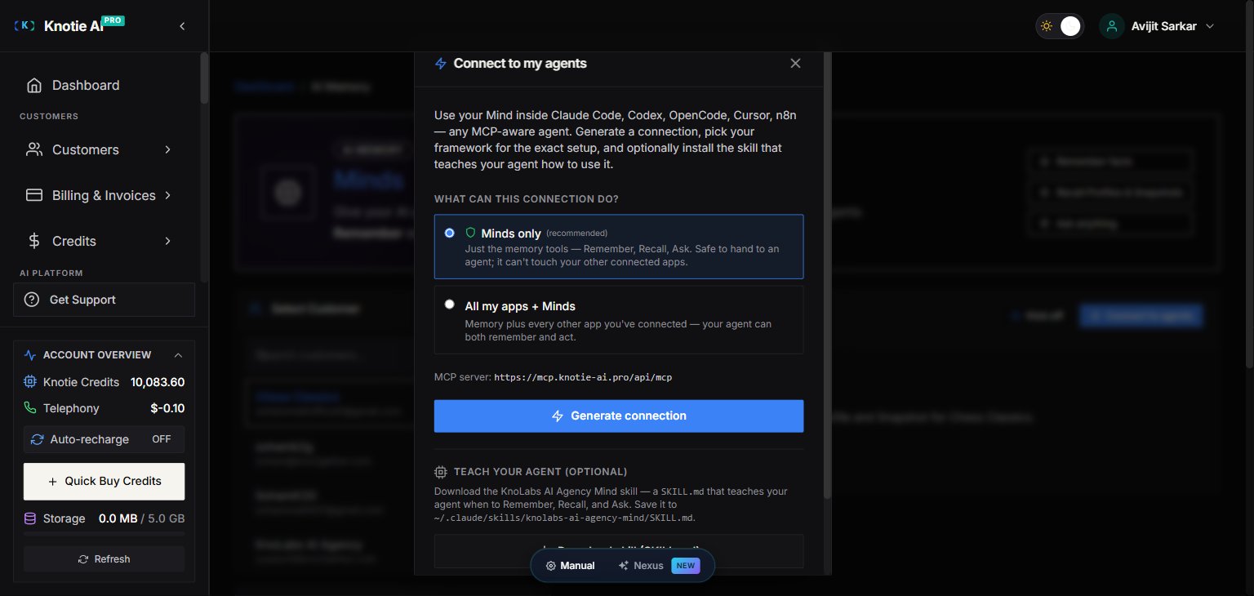
Task: Click the Knotie Credits value 10,083.60
Action: point(158,382)
